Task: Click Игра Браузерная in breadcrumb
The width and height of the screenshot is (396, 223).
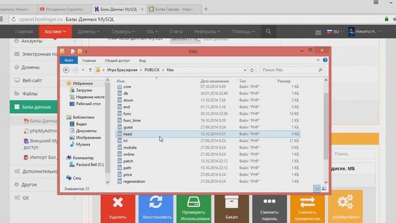Action: click(123, 70)
